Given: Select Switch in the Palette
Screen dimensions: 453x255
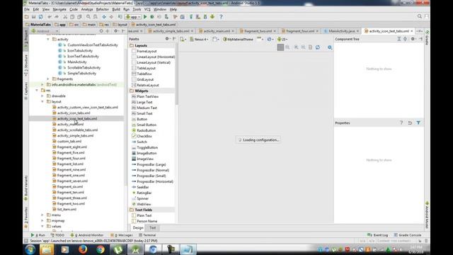Looking at the screenshot, I should 139,142.
